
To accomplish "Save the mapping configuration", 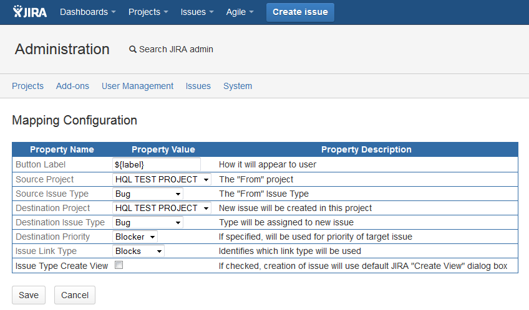I will click(x=29, y=295).
